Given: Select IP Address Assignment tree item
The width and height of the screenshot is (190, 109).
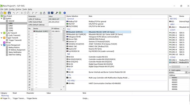Looking at the screenshot, I should [x=17, y=50].
